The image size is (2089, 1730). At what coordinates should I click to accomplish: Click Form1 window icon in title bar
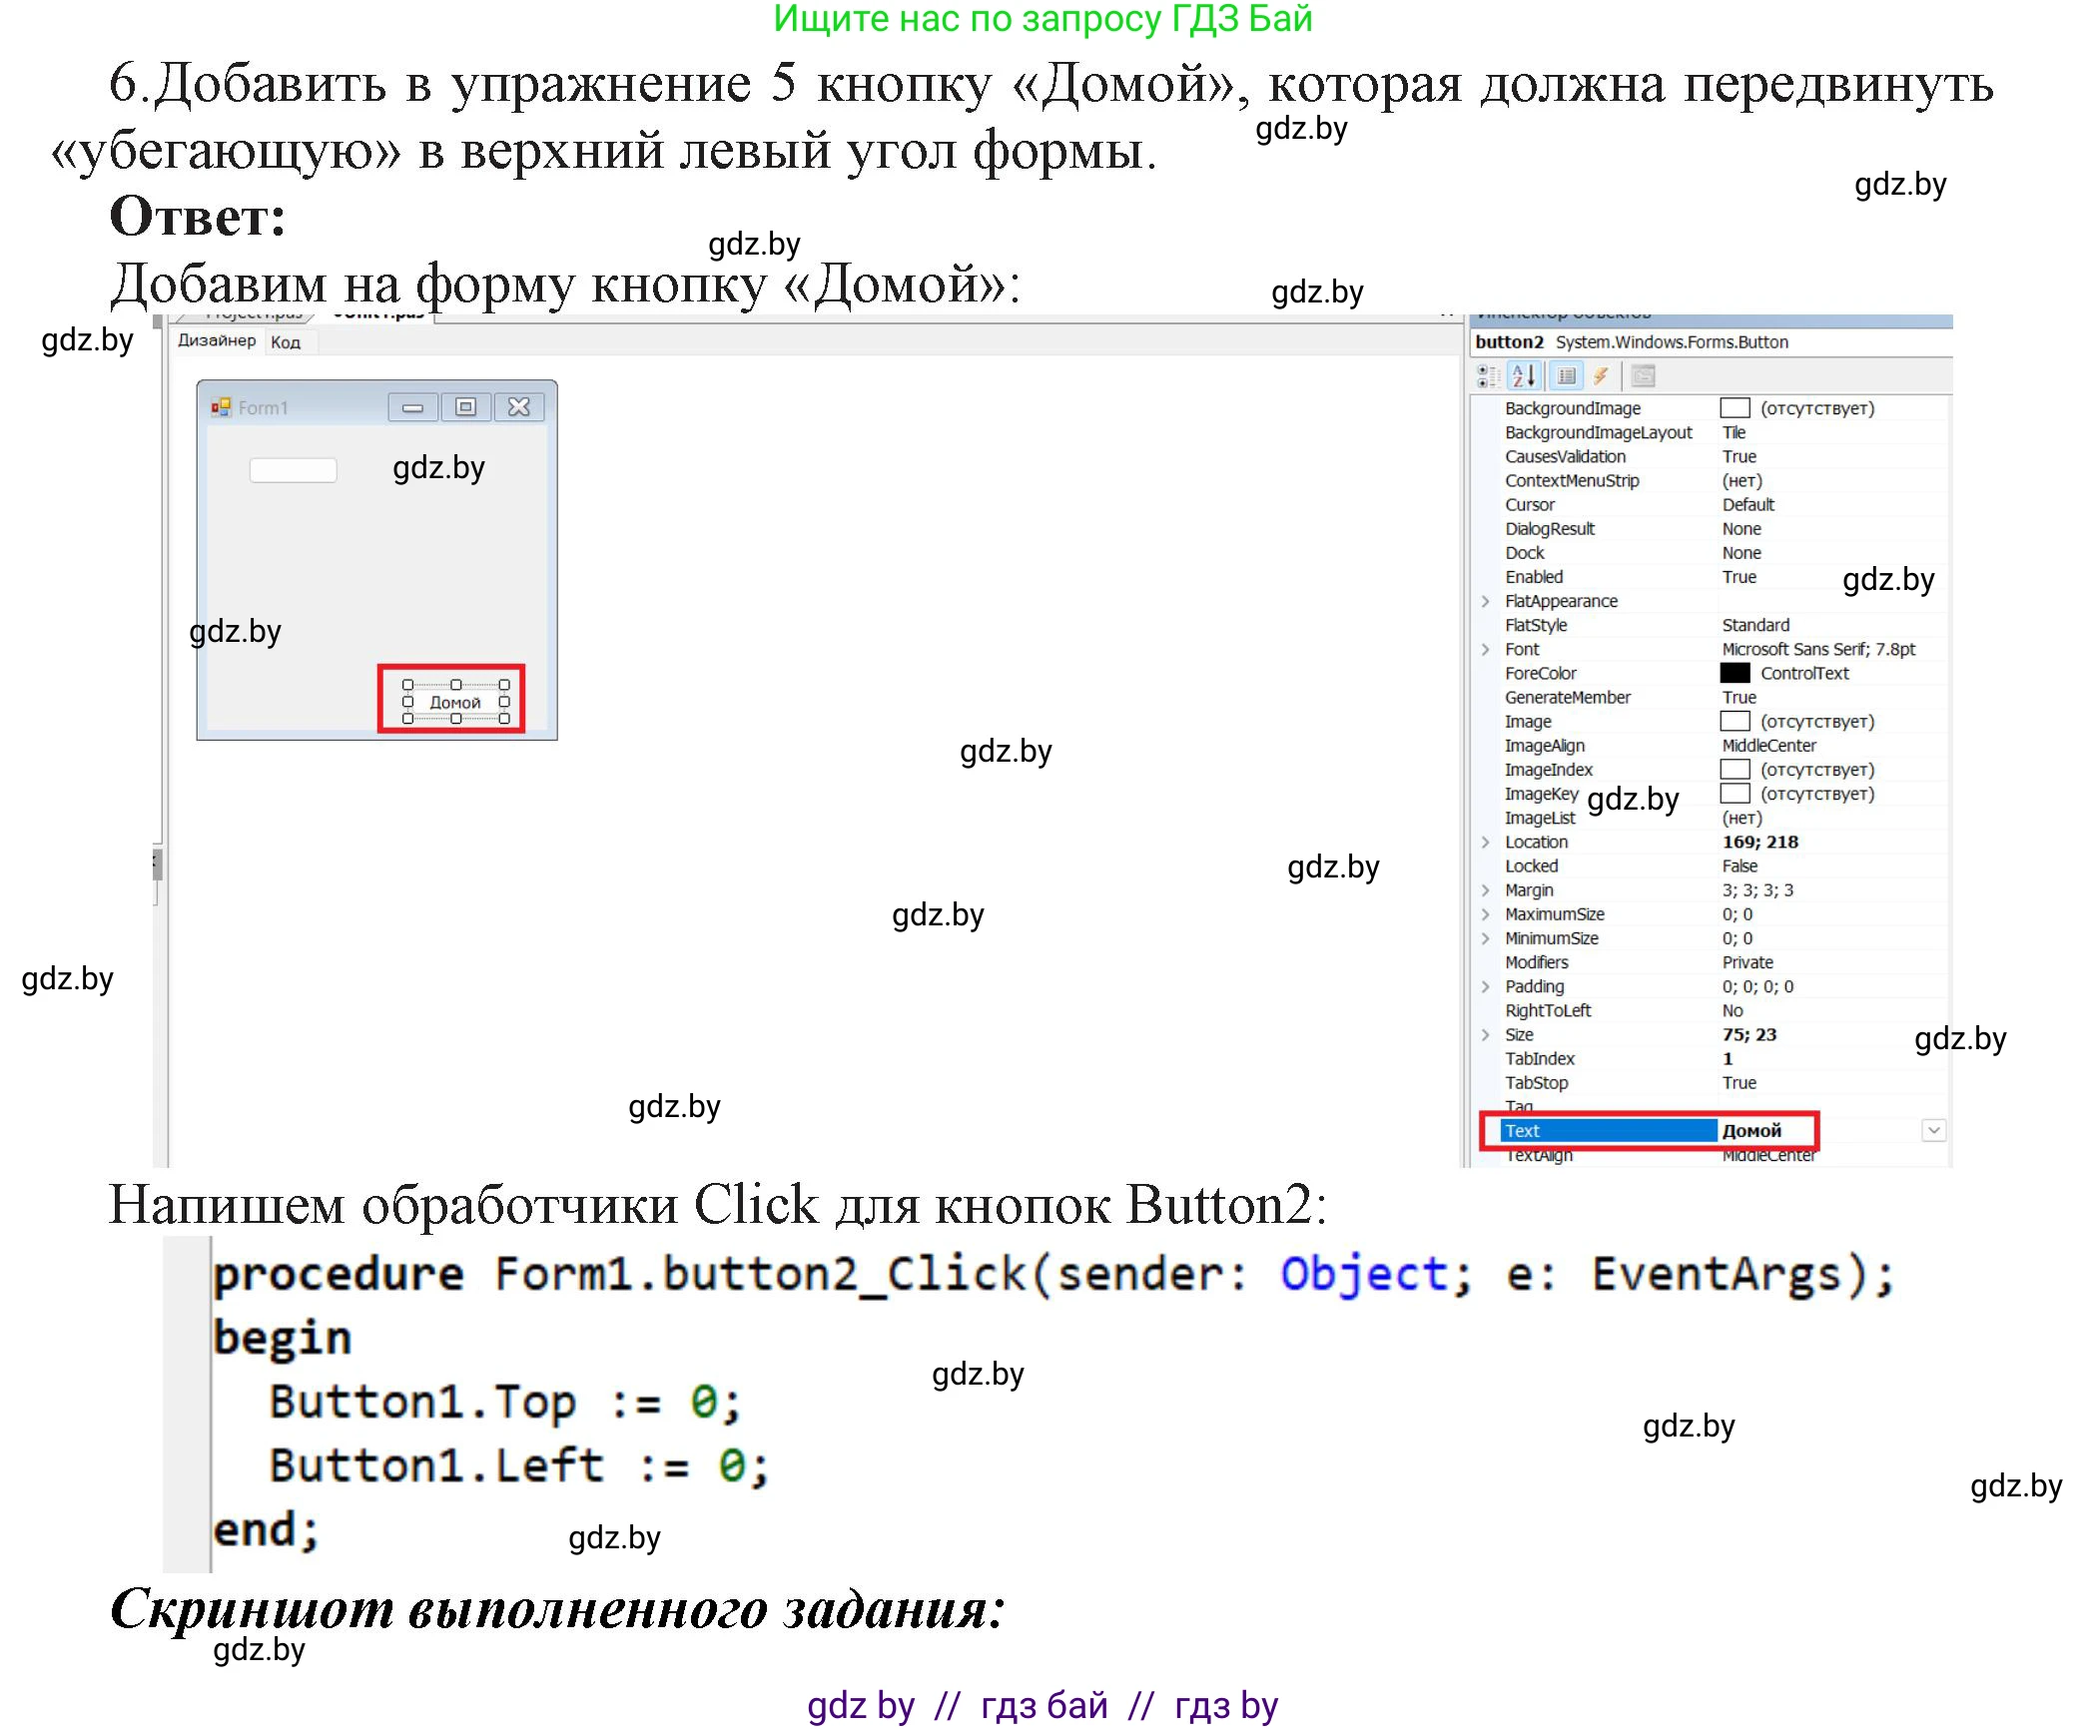pyautogui.click(x=221, y=407)
